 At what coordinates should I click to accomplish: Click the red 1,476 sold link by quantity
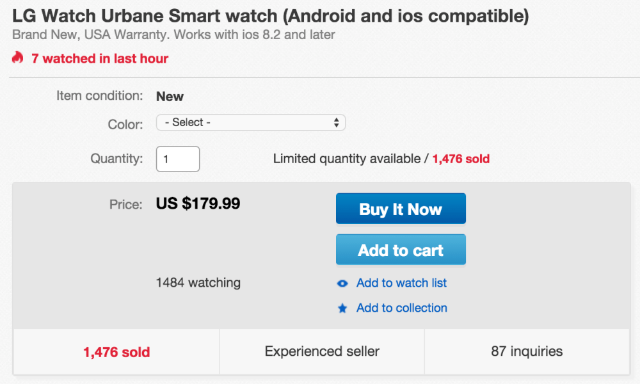[x=461, y=159]
